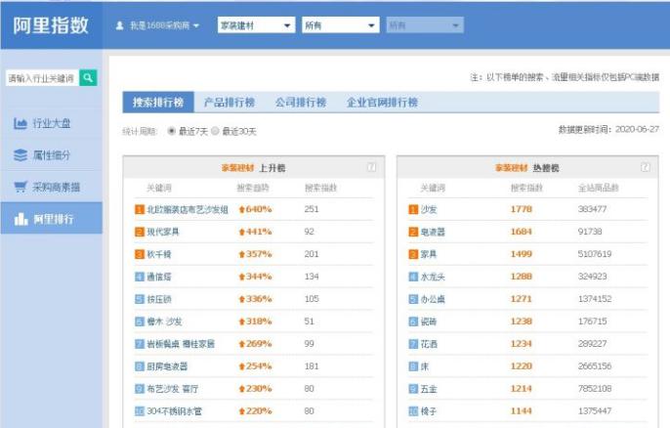The width and height of the screenshot is (670, 428).
Task: Click 全站商品数 column header
Action: click(x=598, y=188)
